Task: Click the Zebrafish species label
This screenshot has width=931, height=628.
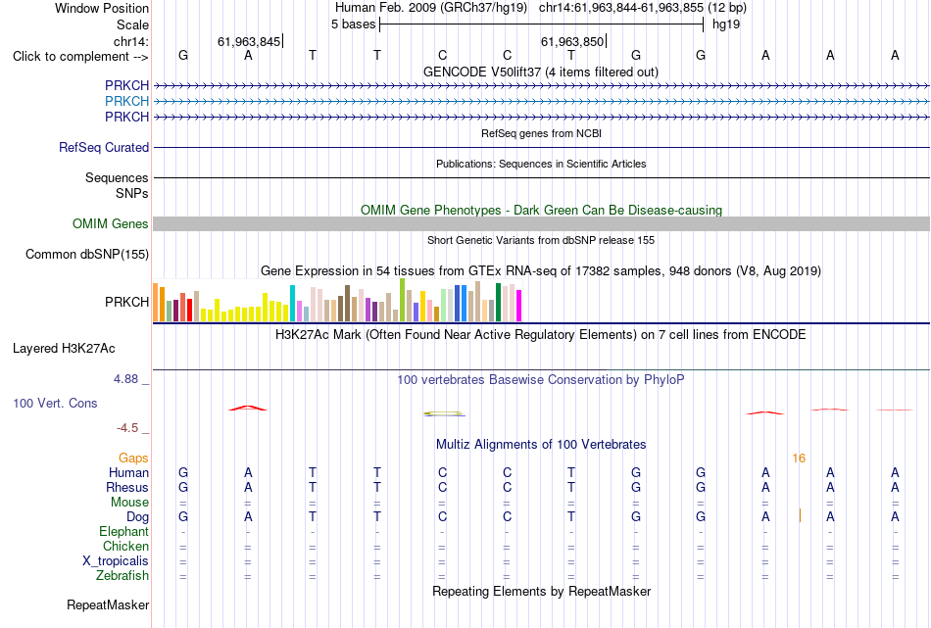Action: [122, 576]
